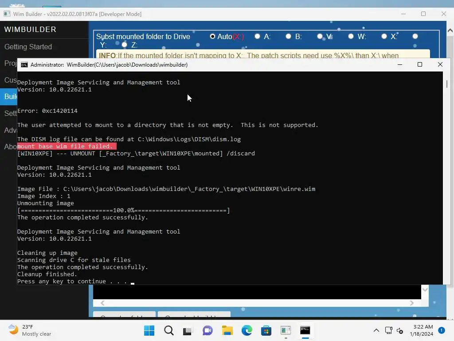
Task: Open File Explorer from taskbar
Action: pyautogui.click(x=227, y=330)
